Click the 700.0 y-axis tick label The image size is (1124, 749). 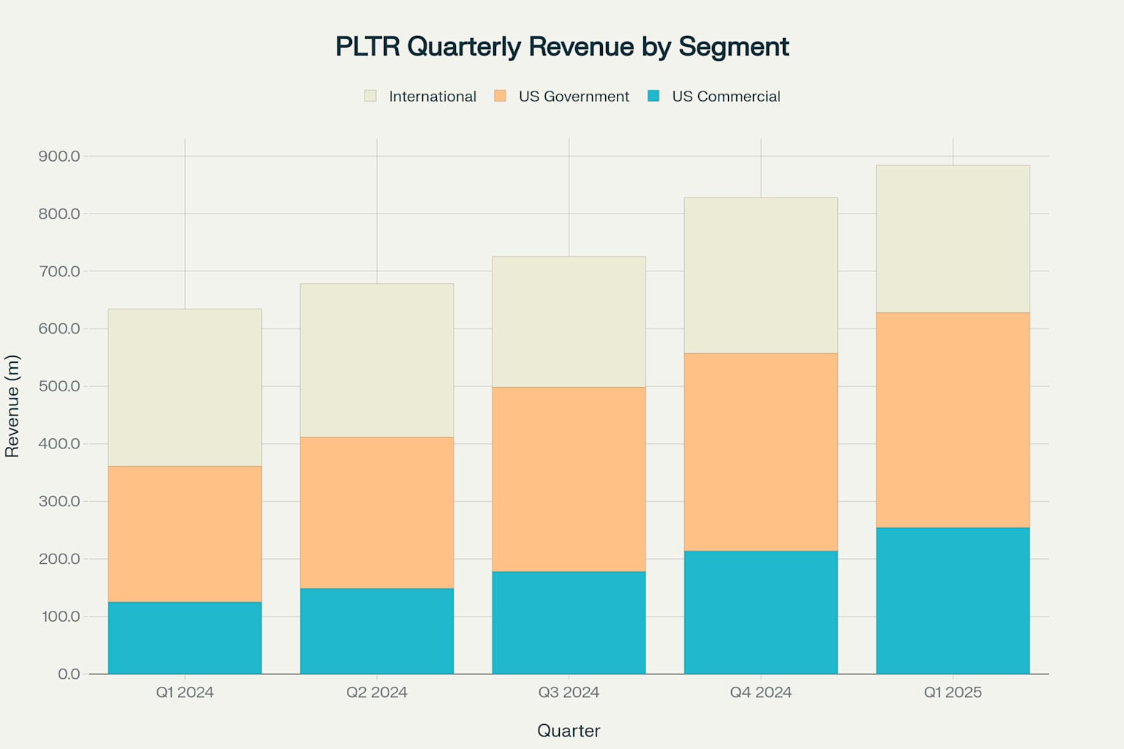[x=59, y=271]
